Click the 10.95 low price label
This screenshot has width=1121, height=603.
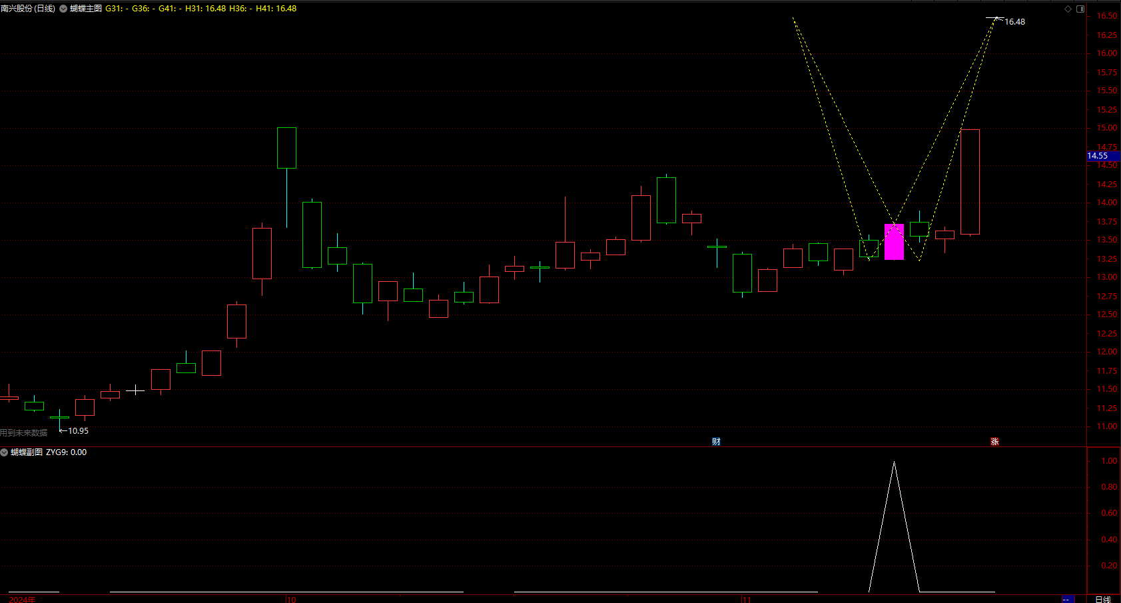tap(78, 431)
